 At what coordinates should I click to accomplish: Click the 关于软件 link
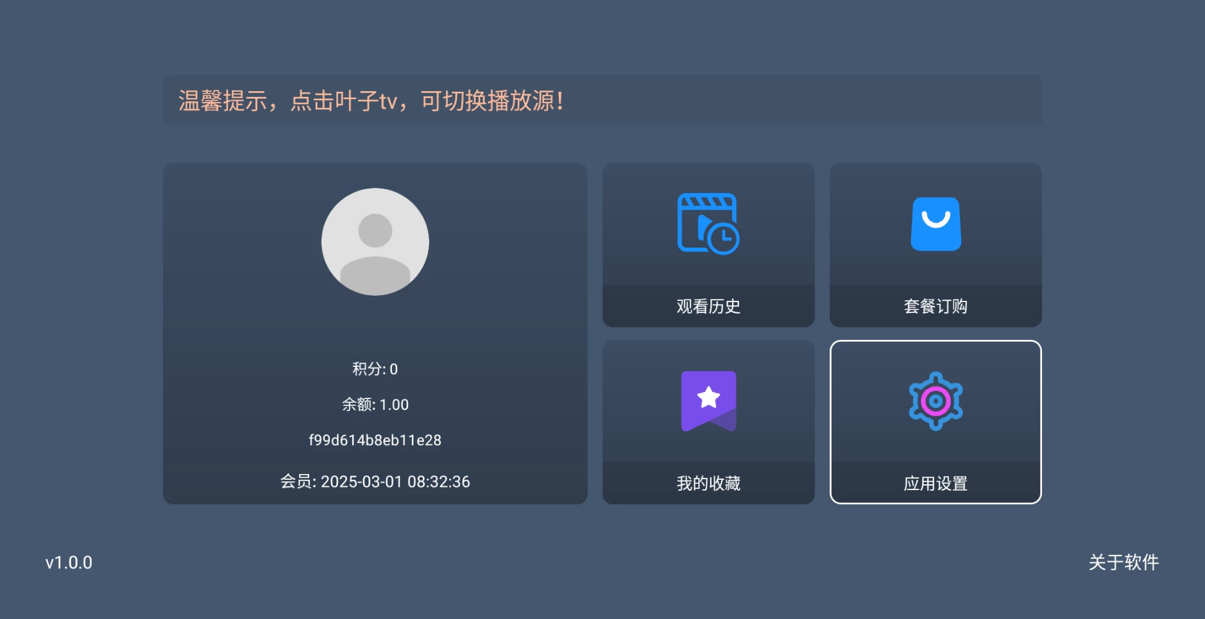point(1124,563)
